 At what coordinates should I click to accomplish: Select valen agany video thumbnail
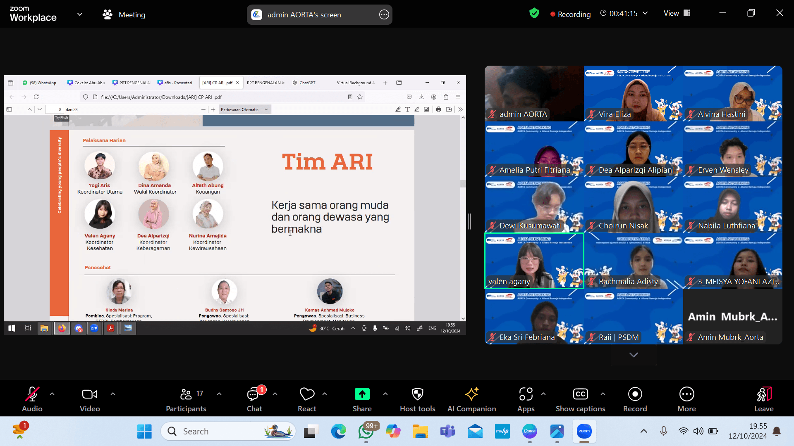534,261
